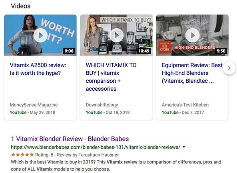The image size is (237, 173).
Task: Click the 'WHICH VITAMIX TO BUY?' thumbnail banner
Action: coord(126,20)
